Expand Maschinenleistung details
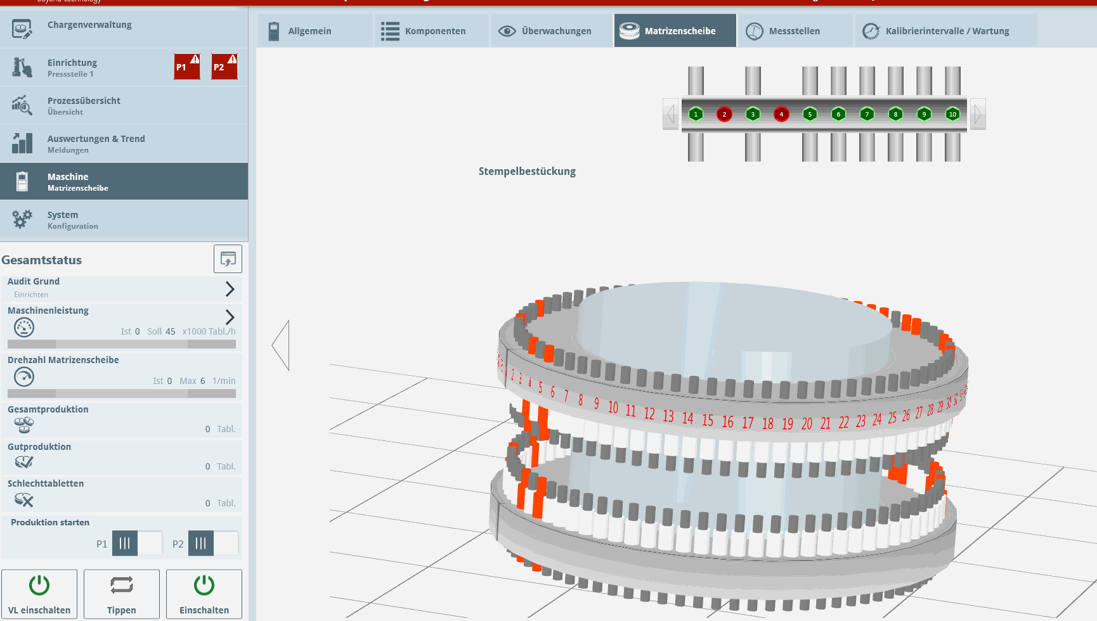This screenshot has width=1097, height=621. click(x=230, y=317)
